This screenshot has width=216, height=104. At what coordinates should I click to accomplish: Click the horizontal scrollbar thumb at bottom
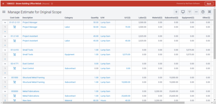93,103
